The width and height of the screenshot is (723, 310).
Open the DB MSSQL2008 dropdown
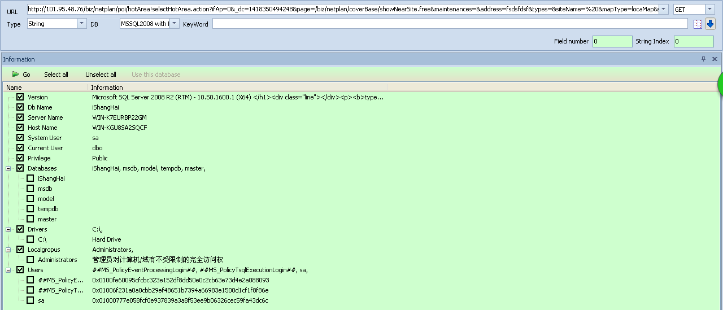[x=175, y=24]
